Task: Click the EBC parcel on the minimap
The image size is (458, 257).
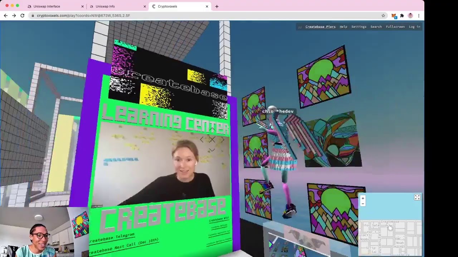Action: click(x=398, y=239)
